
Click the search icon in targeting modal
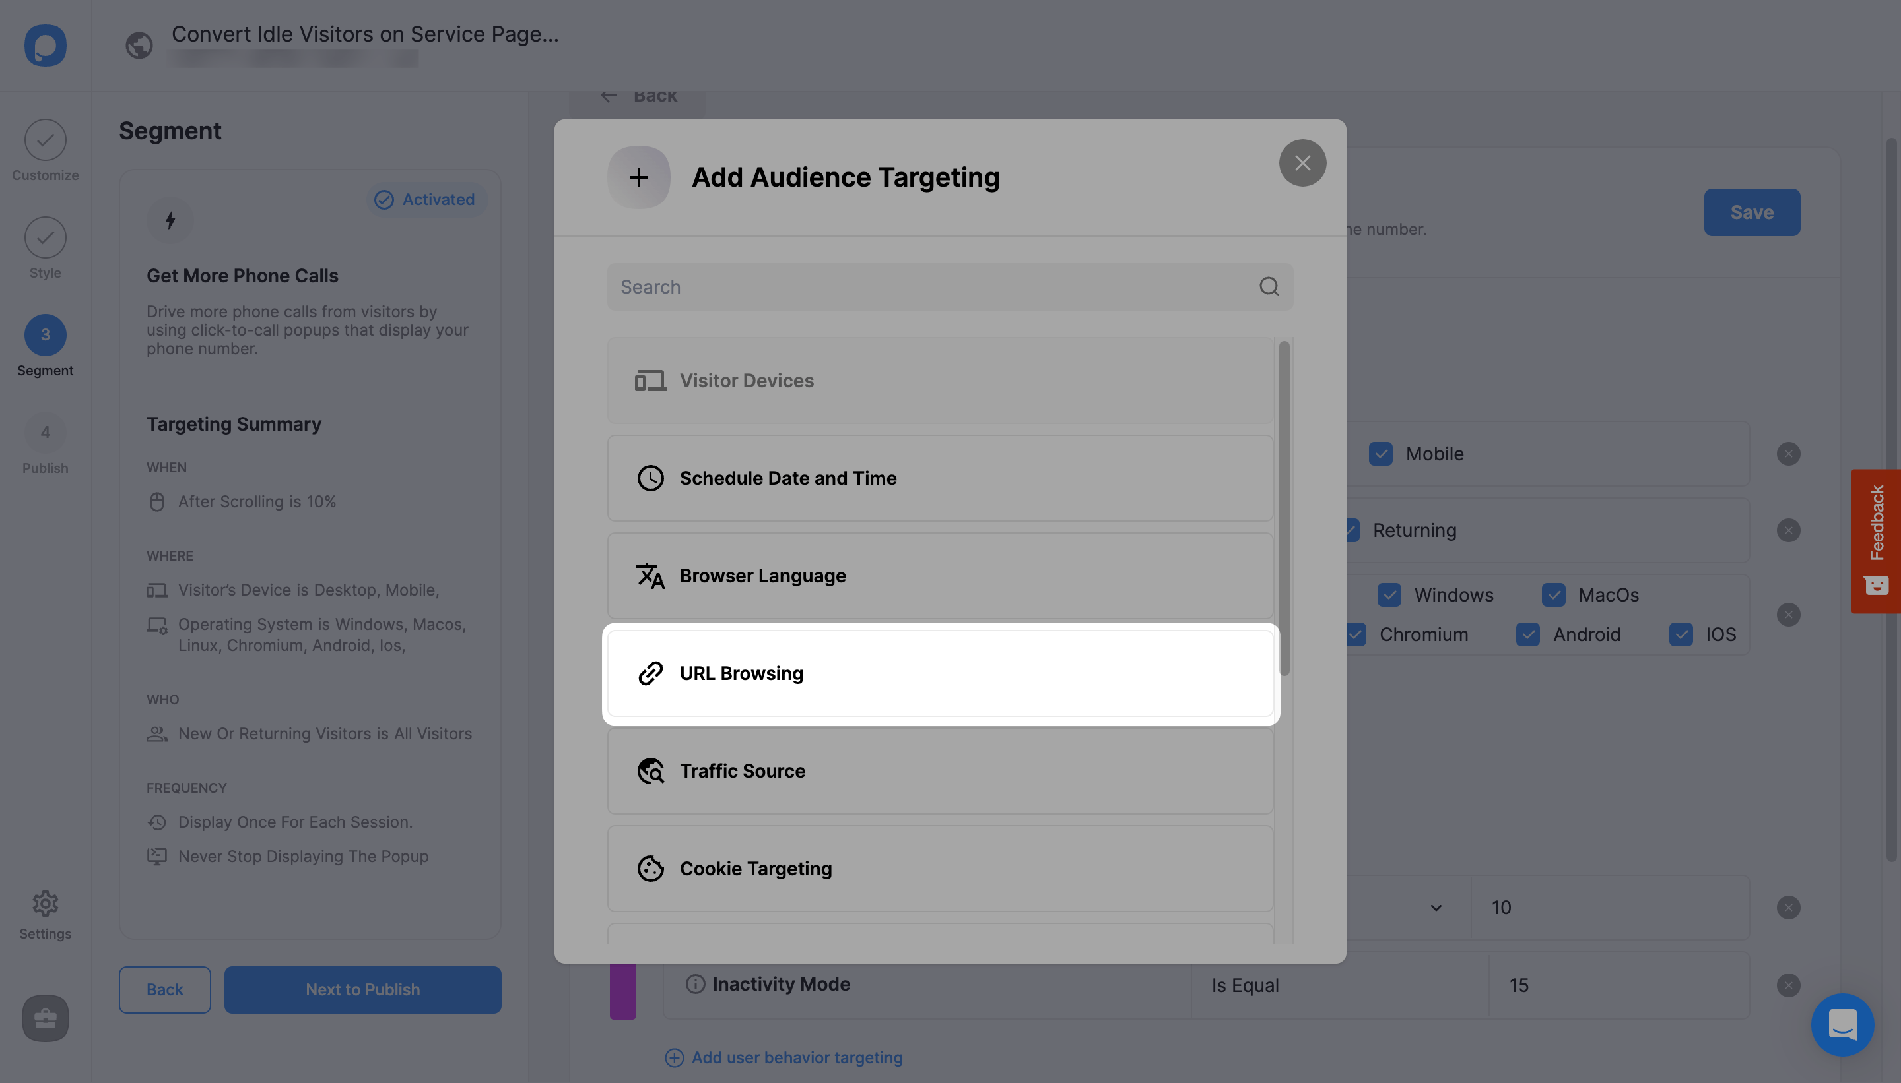(x=1268, y=287)
